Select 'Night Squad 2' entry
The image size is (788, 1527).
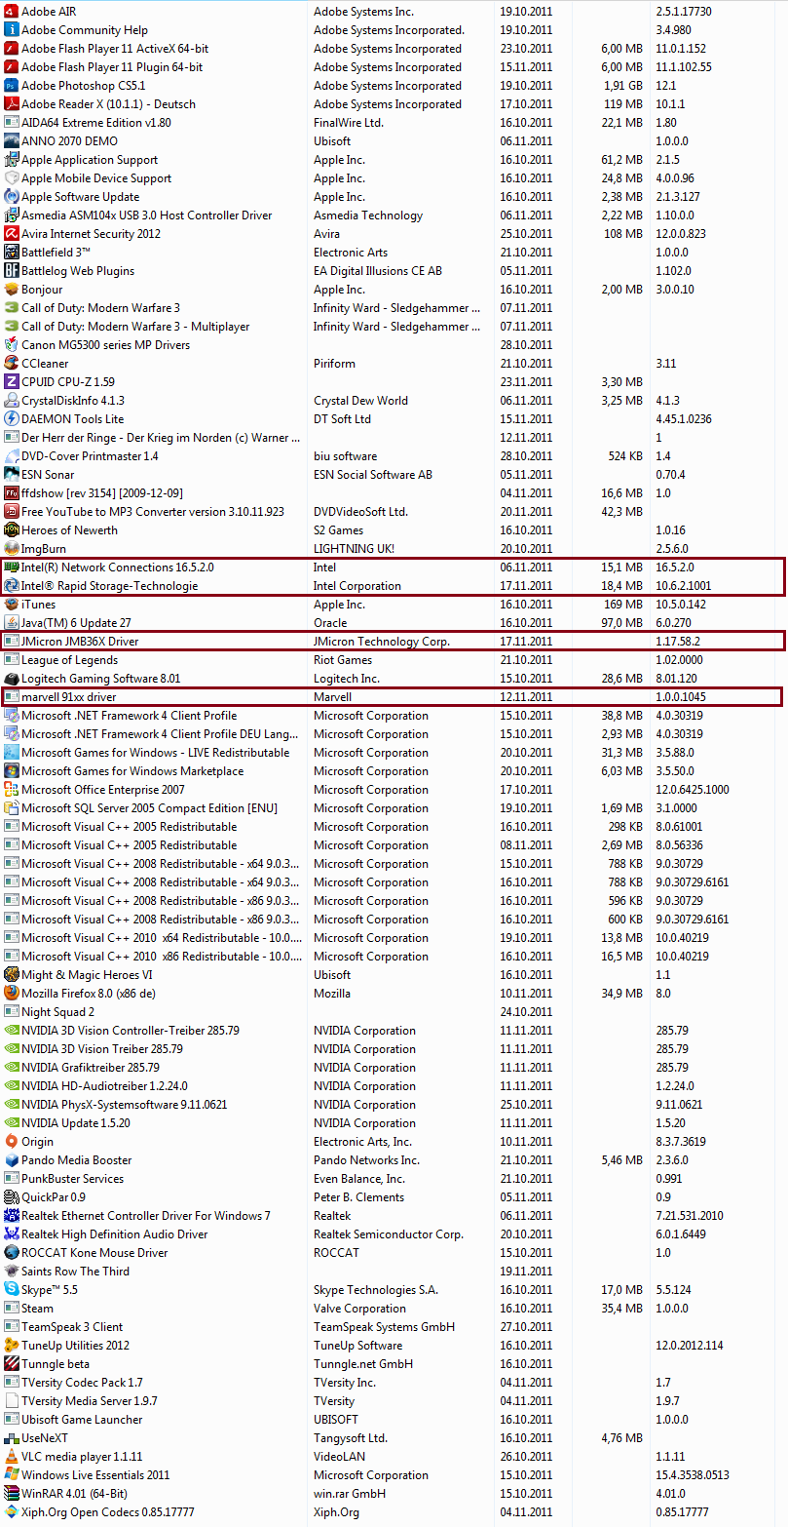coord(58,1012)
